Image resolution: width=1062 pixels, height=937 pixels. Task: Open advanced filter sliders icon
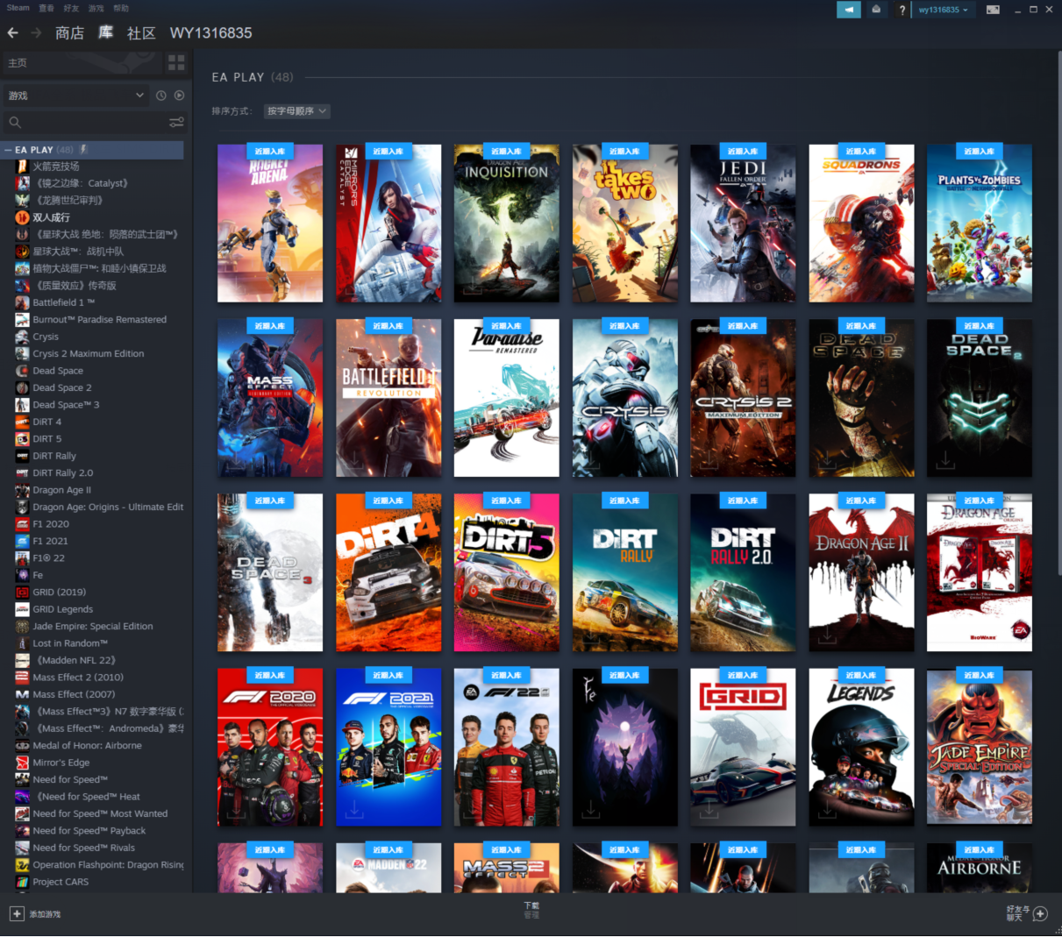click(176, 123)
